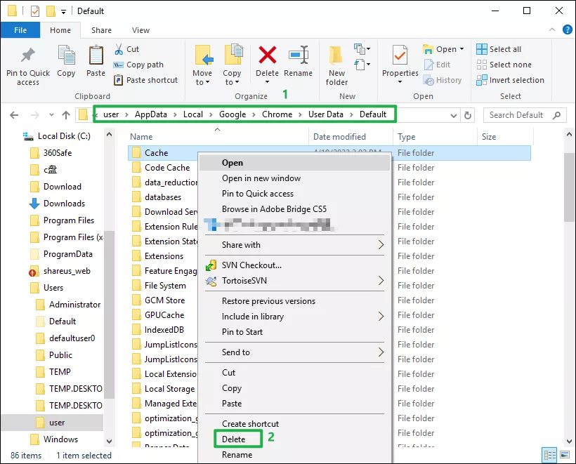Switch to the View ribbon tab

point(140,30)
